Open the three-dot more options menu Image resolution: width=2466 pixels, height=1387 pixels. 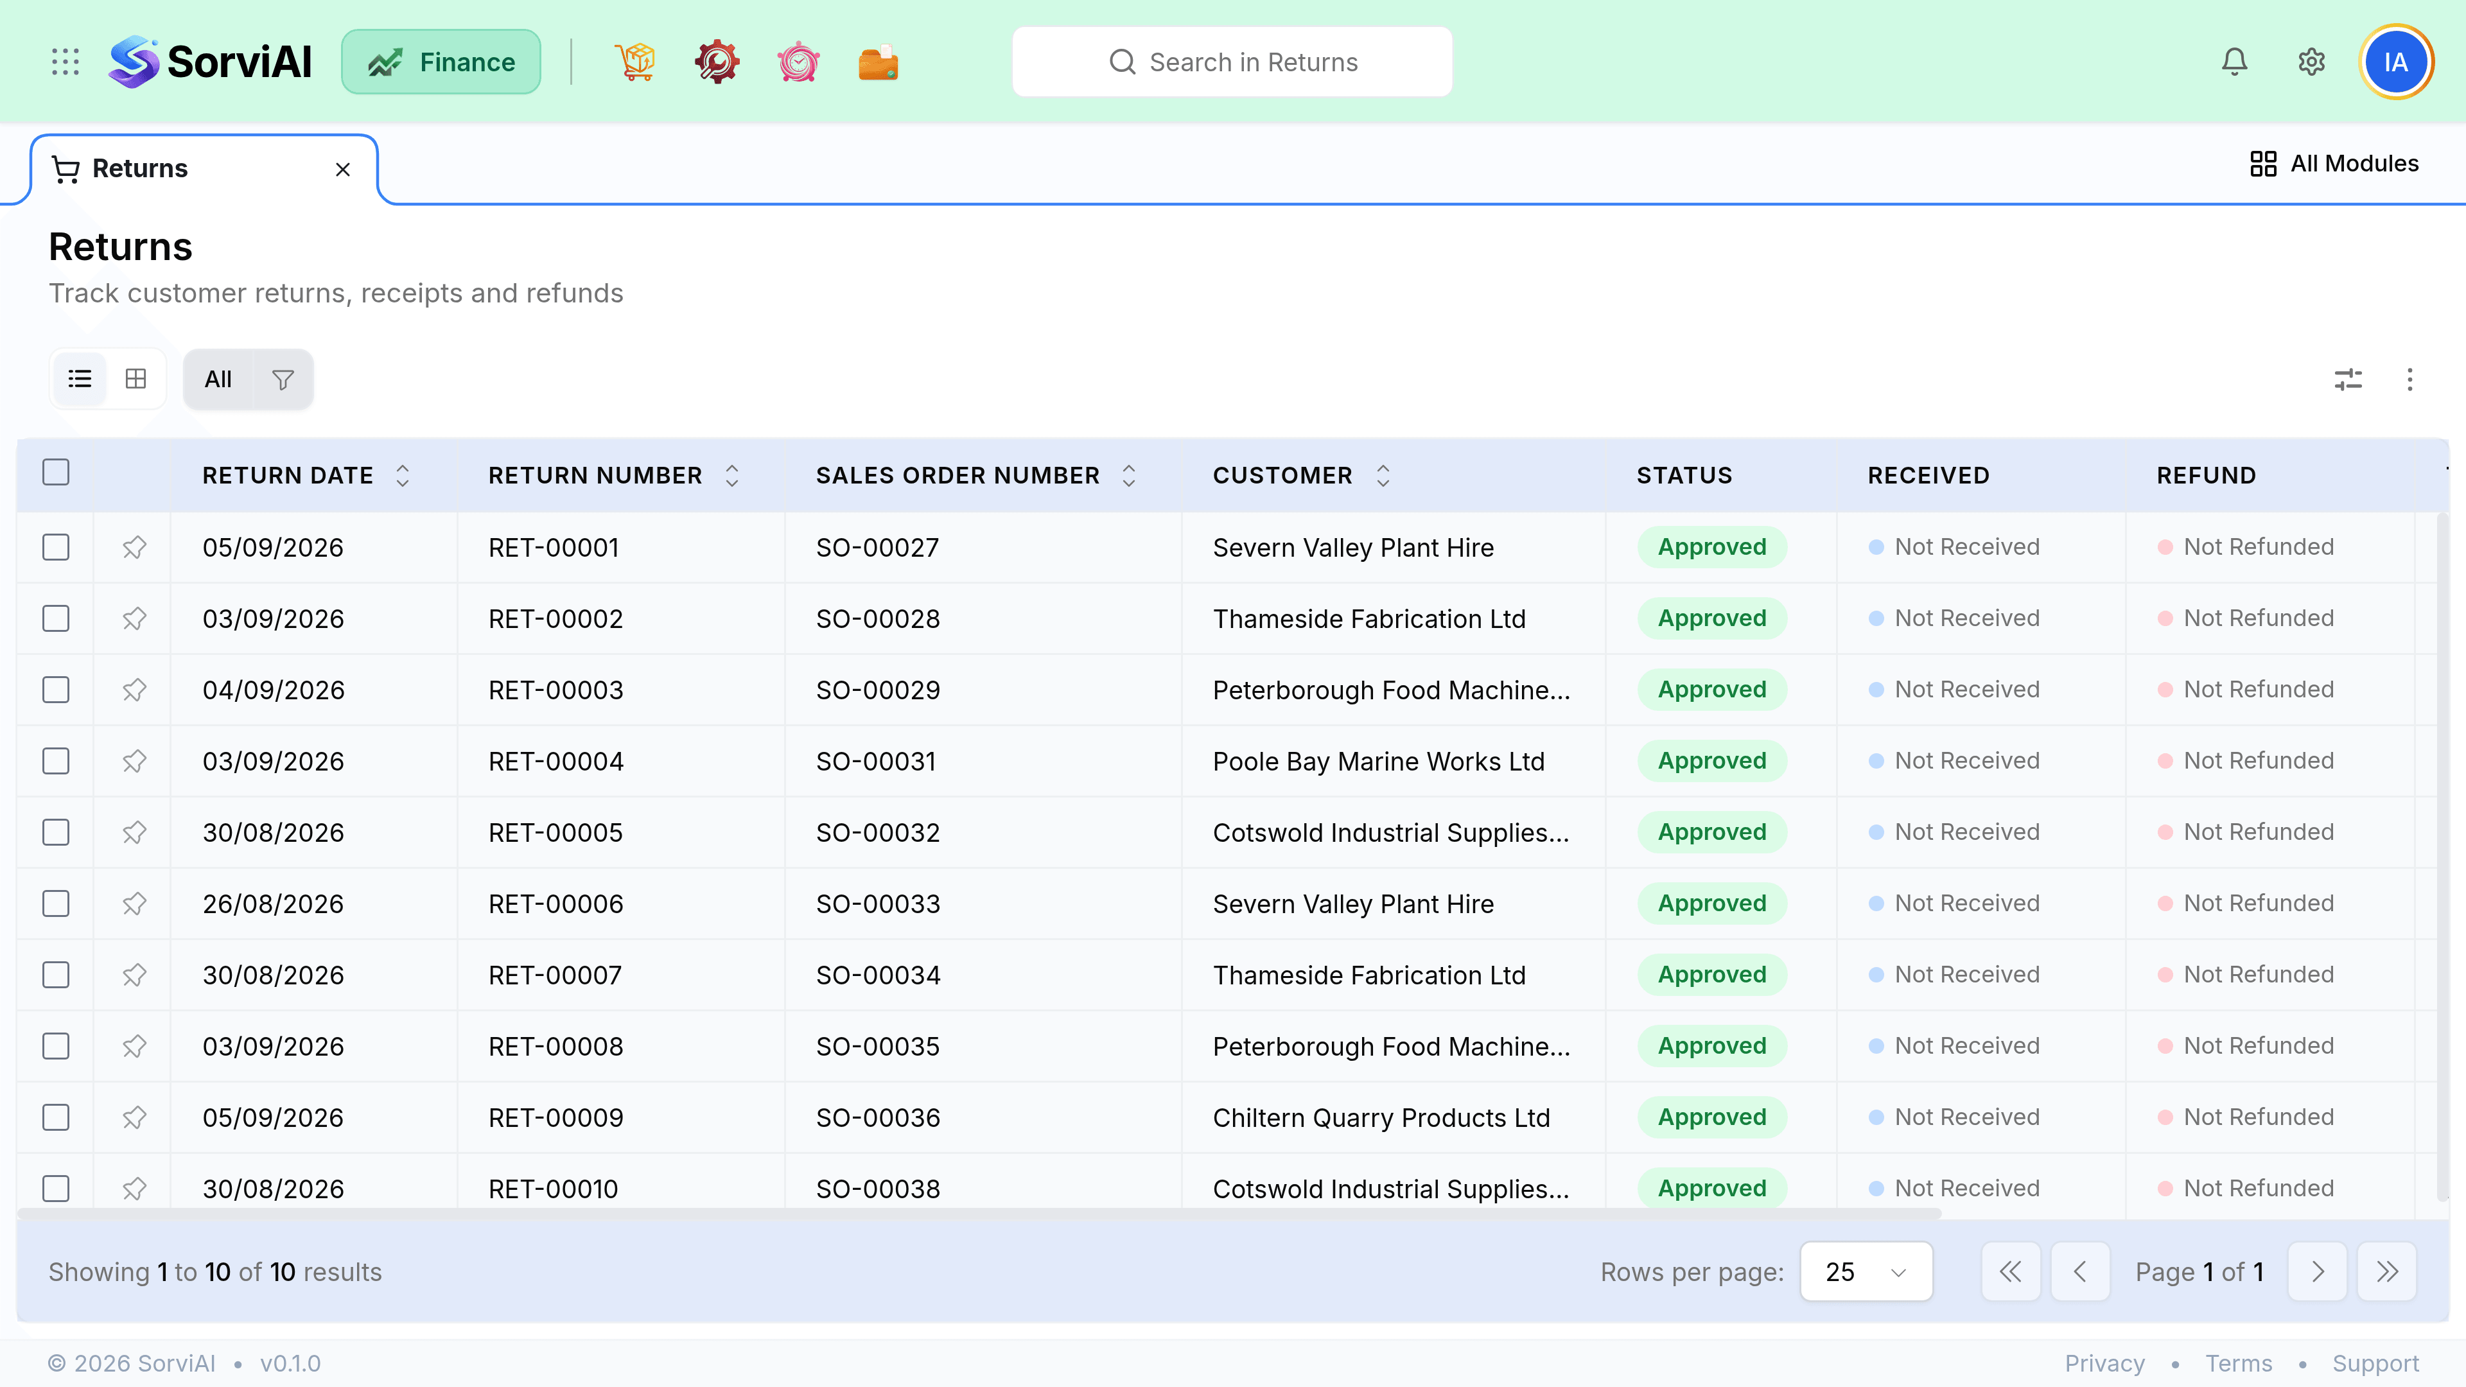pos(2409,380)
